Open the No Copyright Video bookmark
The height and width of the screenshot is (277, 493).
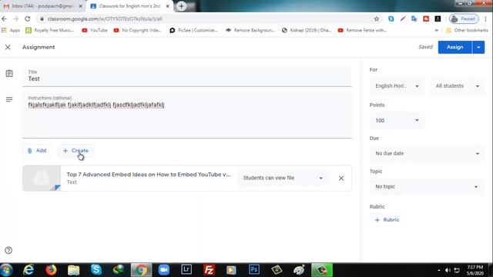pyautogui.click(x=137, y=30)
